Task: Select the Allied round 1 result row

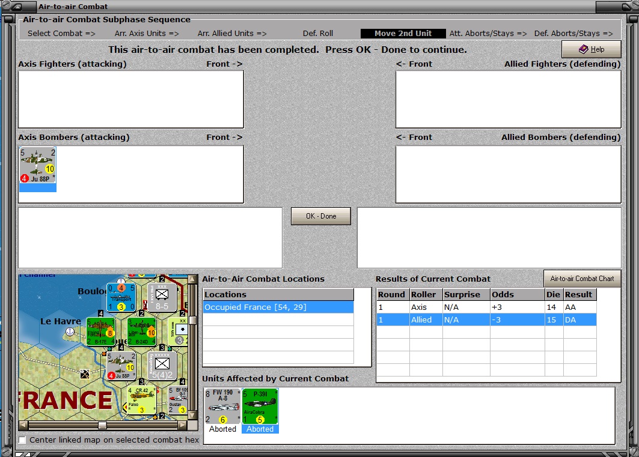Action: click(486, 320)
